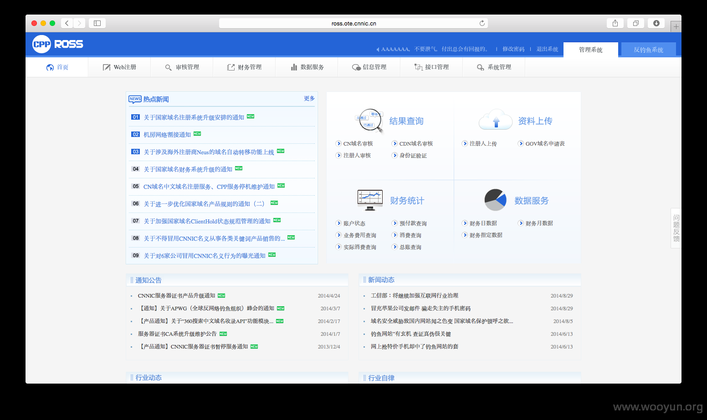This screenshot has width=707, height=420.
Task: Open the 总账查询 link
Action: click(410, 247)
